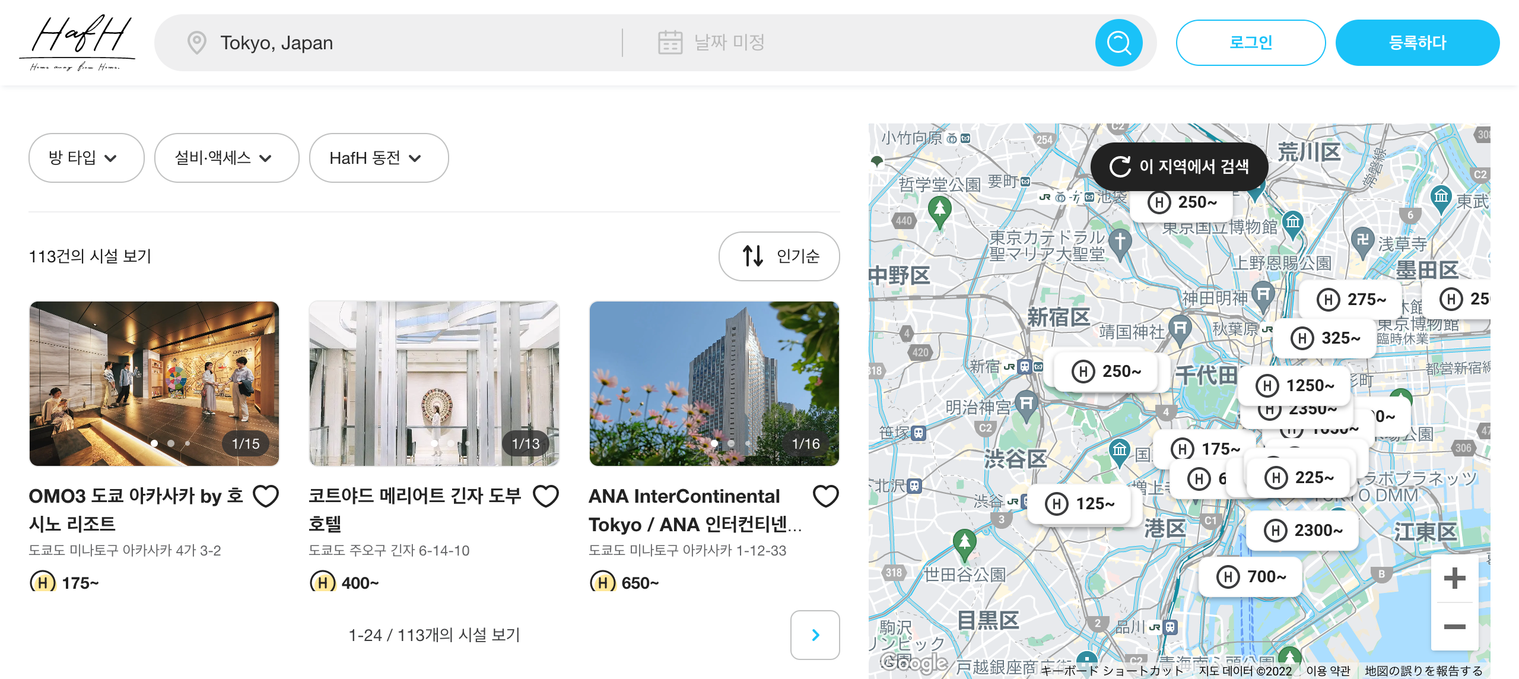Open the 방 타입 room type dropdown

[86, 158]
